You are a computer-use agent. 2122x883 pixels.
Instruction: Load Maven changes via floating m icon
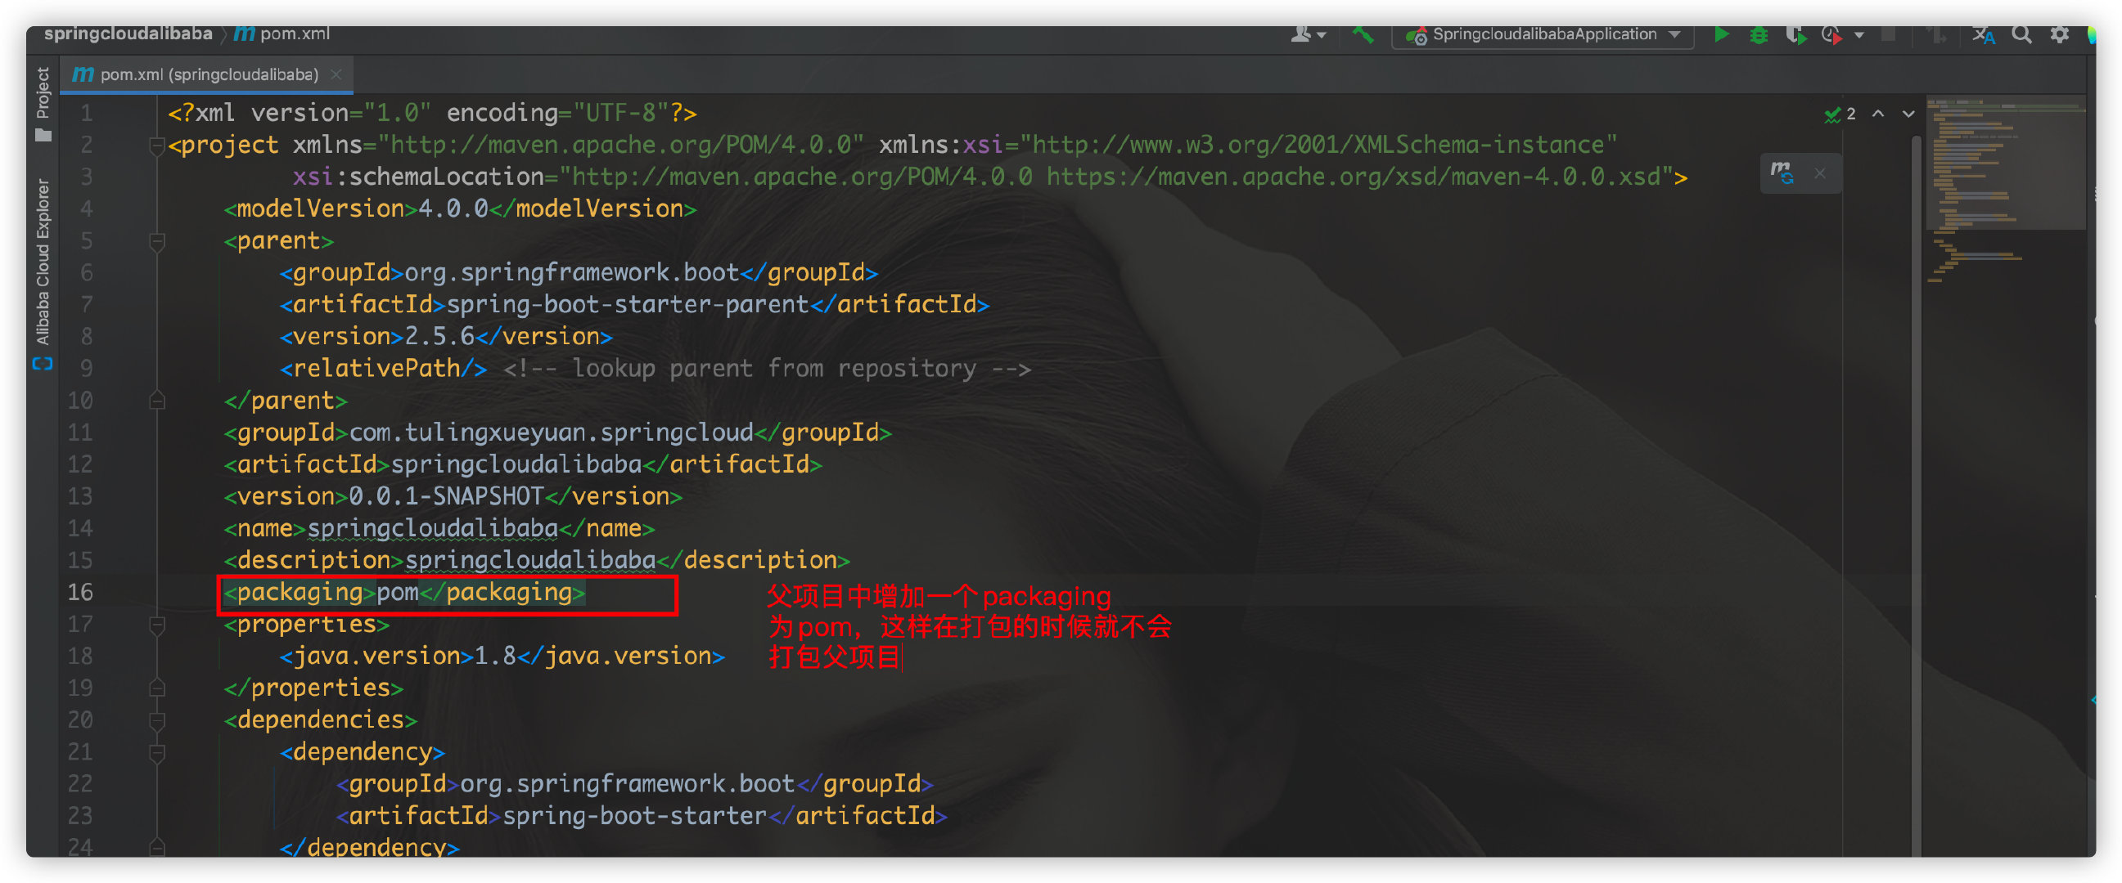coord(1781,173)
